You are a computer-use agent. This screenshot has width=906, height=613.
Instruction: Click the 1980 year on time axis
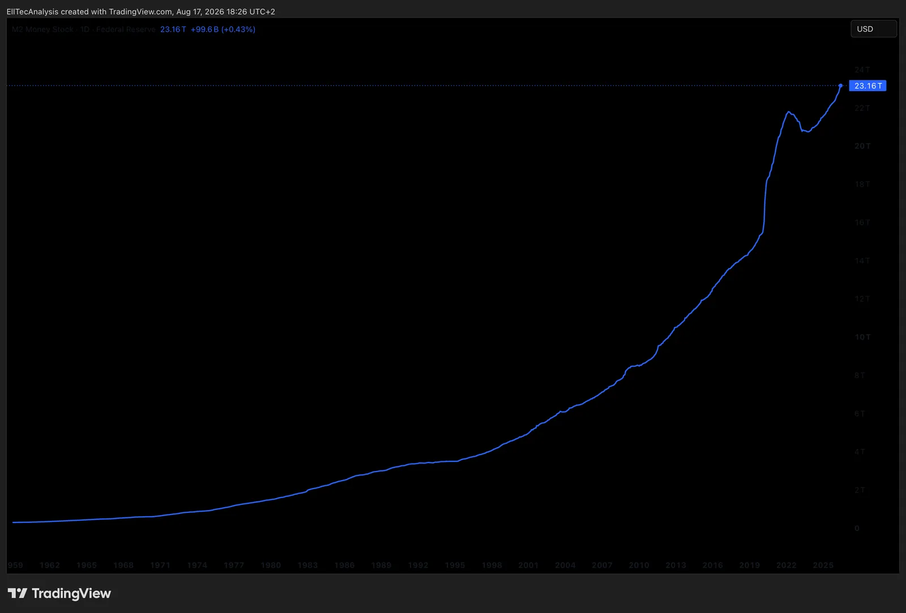[271, 565]
